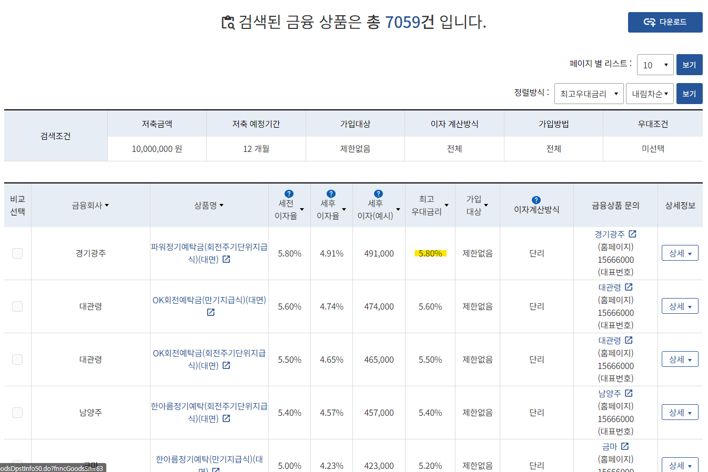708x472 pixels.
Task: Open the page list dropdown showing 10
Action: (655, 65)
